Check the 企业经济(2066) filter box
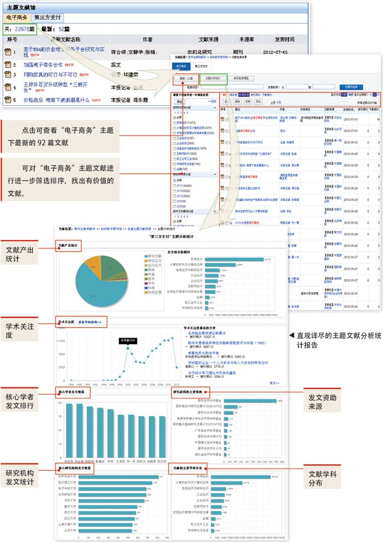383x542 pixels. [175, 143]
